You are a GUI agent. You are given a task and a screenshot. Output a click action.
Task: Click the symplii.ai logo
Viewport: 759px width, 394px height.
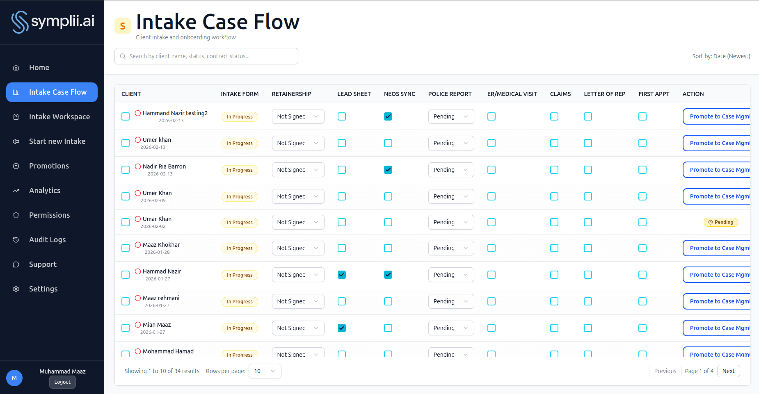52,22
